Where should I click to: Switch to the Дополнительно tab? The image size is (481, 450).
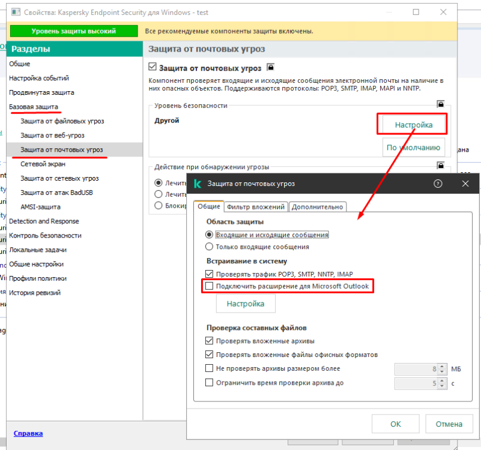point(317,207)
